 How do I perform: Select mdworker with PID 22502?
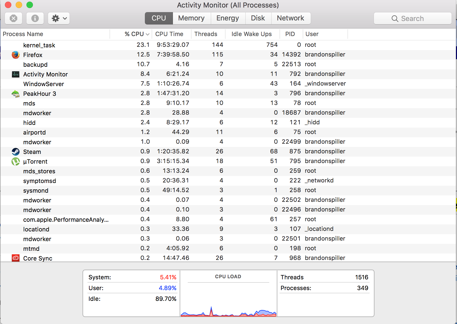pyautogui.click(x=228, y=200)
